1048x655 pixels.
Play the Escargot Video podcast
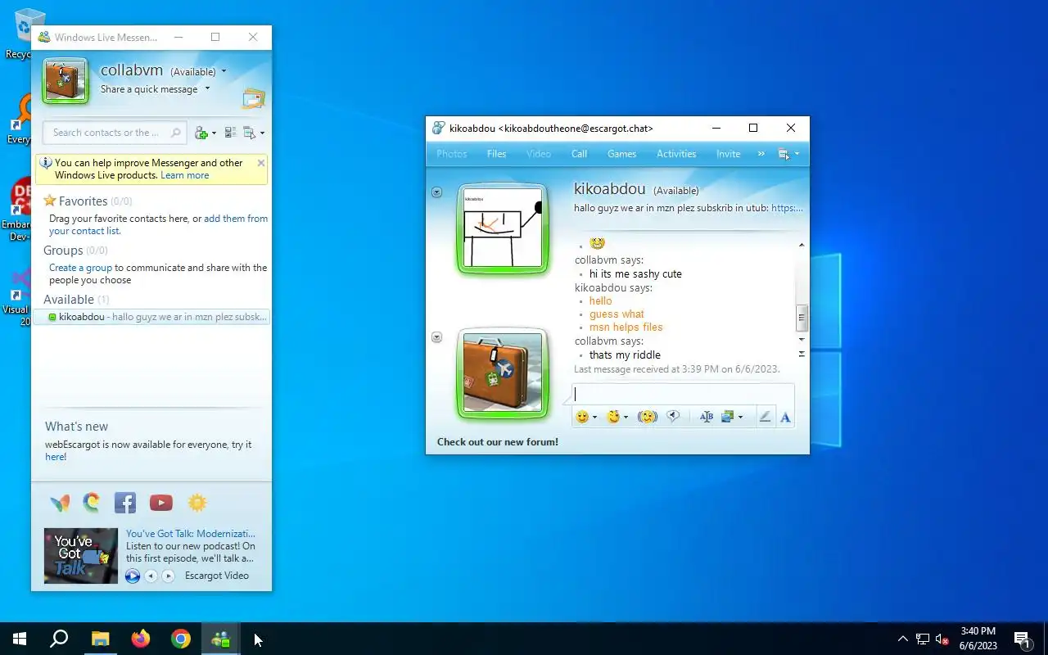coord(133,576)
